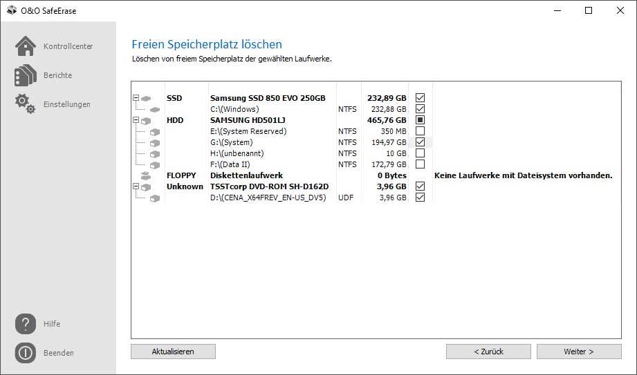637x375 pixels.
Task: Click the partition icon of F:\(Data II)
Action: click(155, 165)
